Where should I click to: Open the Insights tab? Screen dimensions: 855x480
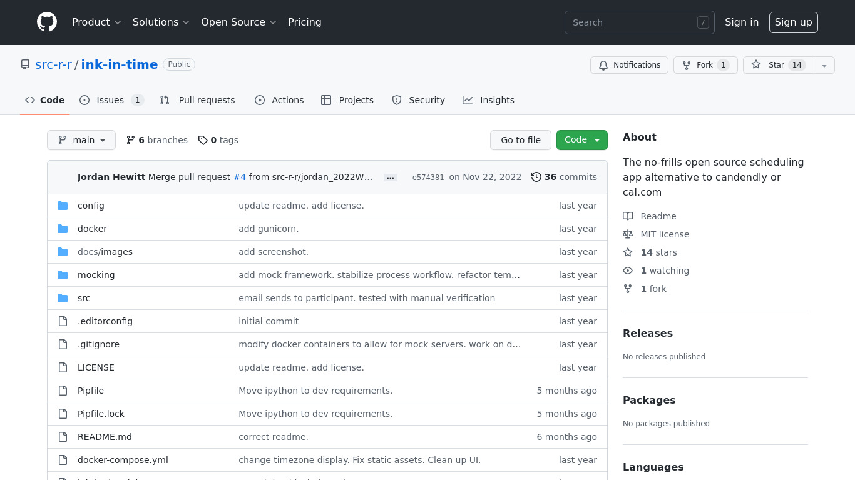488,100
